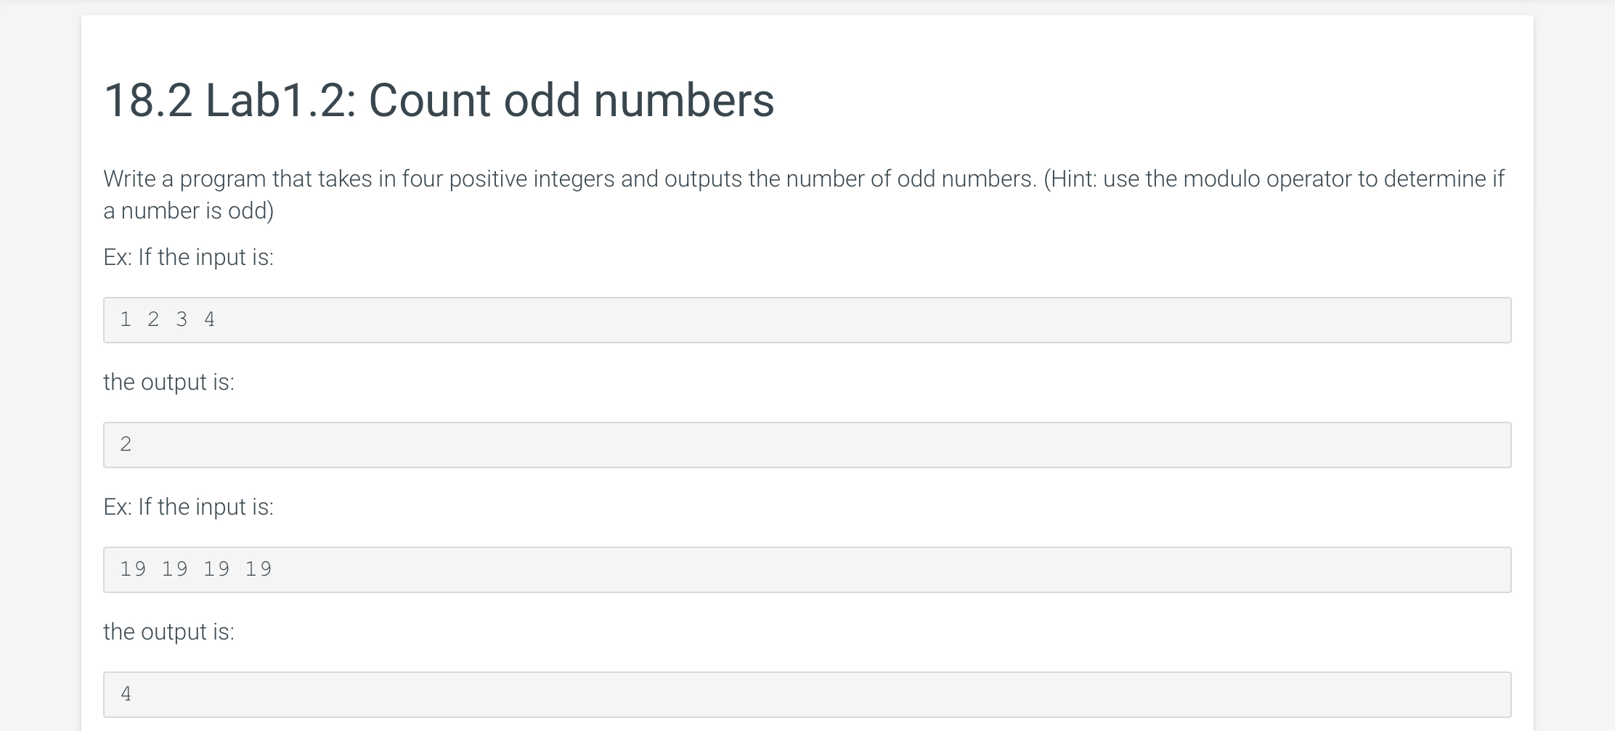Click the program description paragraph
Image resolution: width=1615 pixels, height=731 pixels.
[x=804, y=195]
